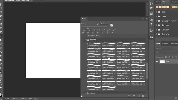The image size is (178, 100).
Task: Select the Pen tool
Action: pyautogui.click(x=1, y=64)
